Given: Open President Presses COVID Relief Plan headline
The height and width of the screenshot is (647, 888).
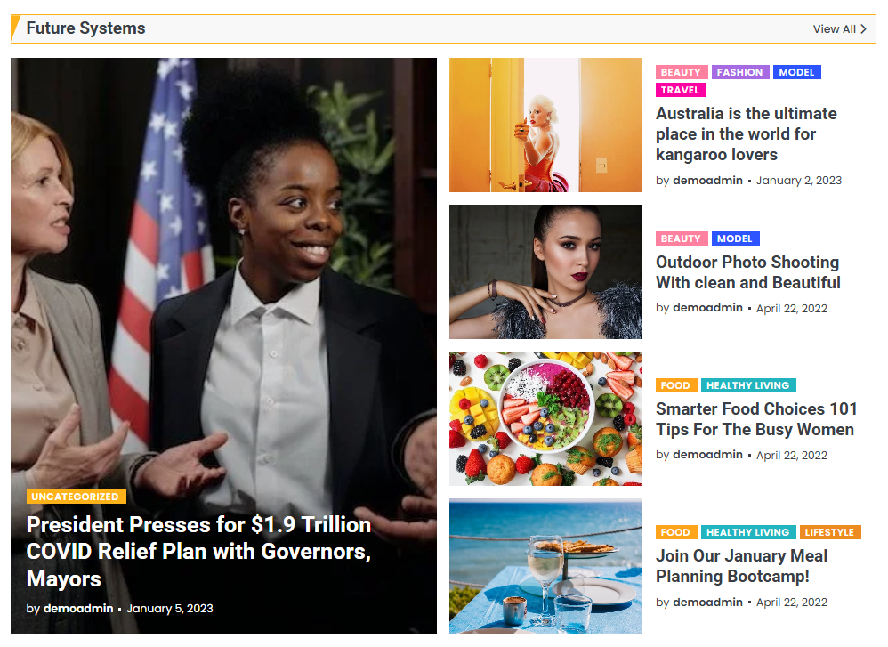Looking at the screenshot, I should point(198,551).
